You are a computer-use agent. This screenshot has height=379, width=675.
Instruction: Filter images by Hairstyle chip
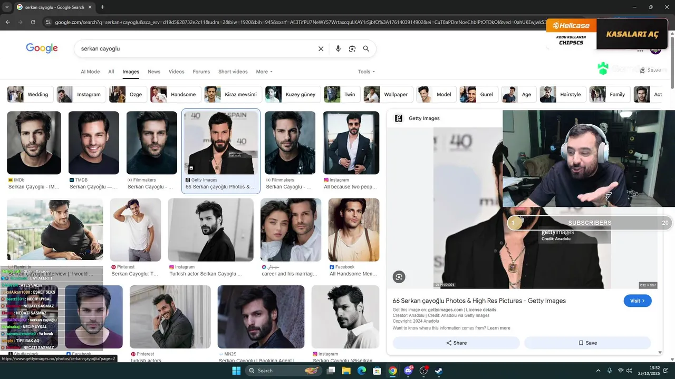click(x=563, y=94)
